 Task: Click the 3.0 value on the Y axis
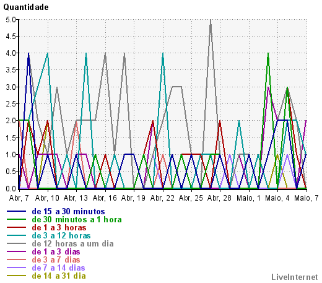click(11, 87)
